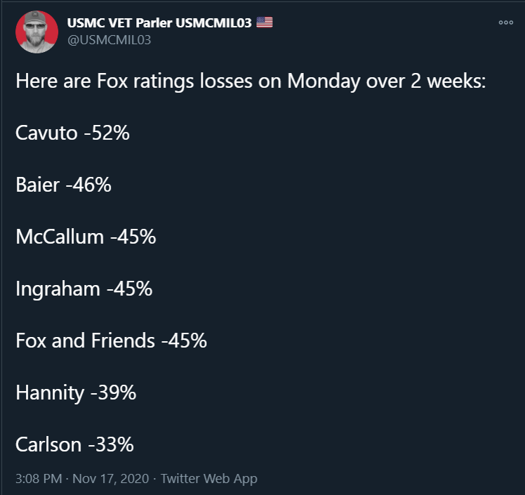Click the Nov 17, 2020 date
The image size is (525, 495).
(109, 479)
